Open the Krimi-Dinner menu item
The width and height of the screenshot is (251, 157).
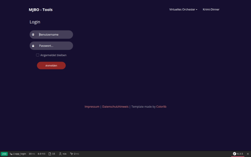pyautogui.click(x=211, y=10)
